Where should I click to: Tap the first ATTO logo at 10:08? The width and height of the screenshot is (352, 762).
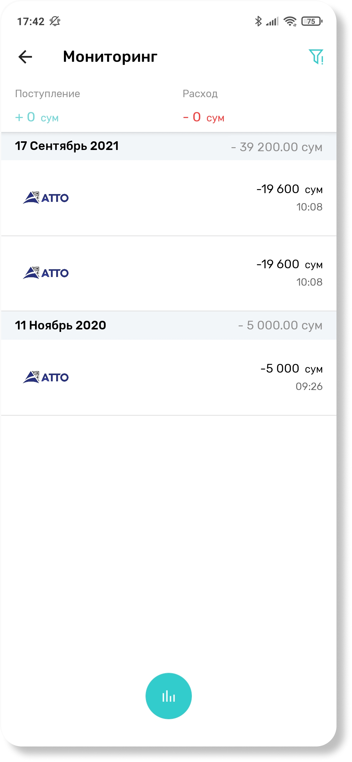pyautogui.click(x=46, y=197)
